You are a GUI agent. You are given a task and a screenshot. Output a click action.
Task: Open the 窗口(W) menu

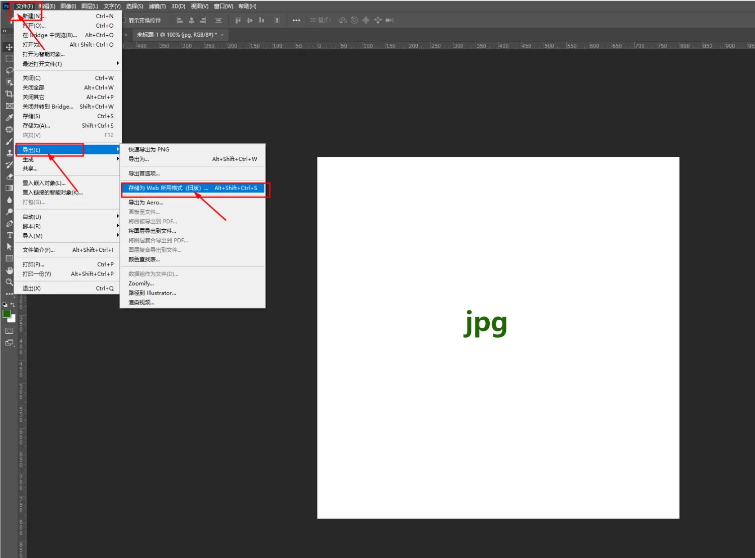(x=223, y=6)
